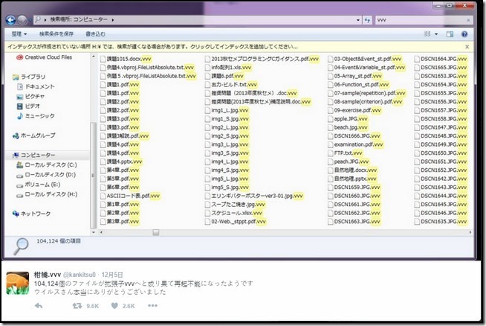Click the retweet icon showing 9.6K

pos(77,306)
